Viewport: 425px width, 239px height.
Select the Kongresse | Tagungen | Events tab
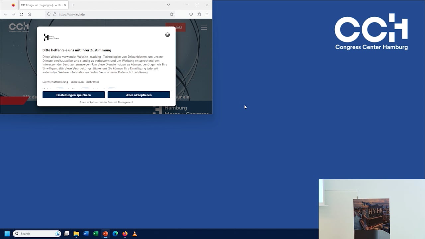[44, 5]
